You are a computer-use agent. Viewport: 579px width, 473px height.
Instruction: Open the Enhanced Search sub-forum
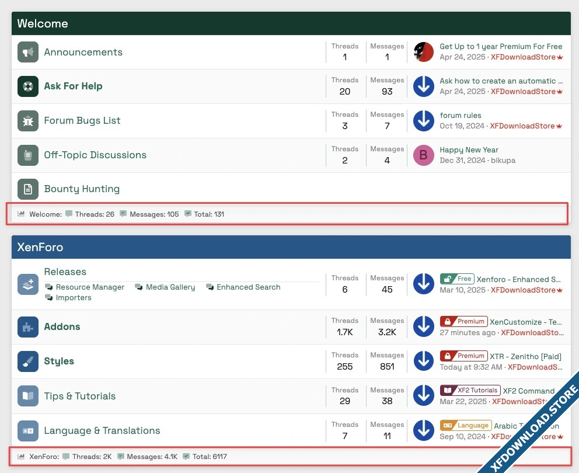[249, 287]
